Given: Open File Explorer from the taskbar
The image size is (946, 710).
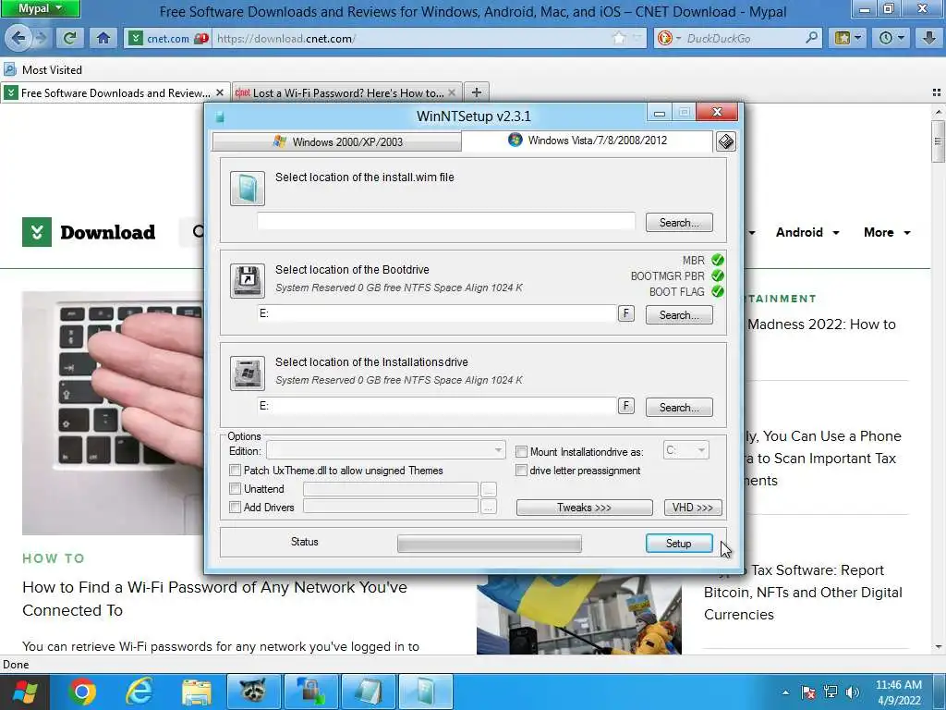Looking at the screenshot, I should 196,692.
